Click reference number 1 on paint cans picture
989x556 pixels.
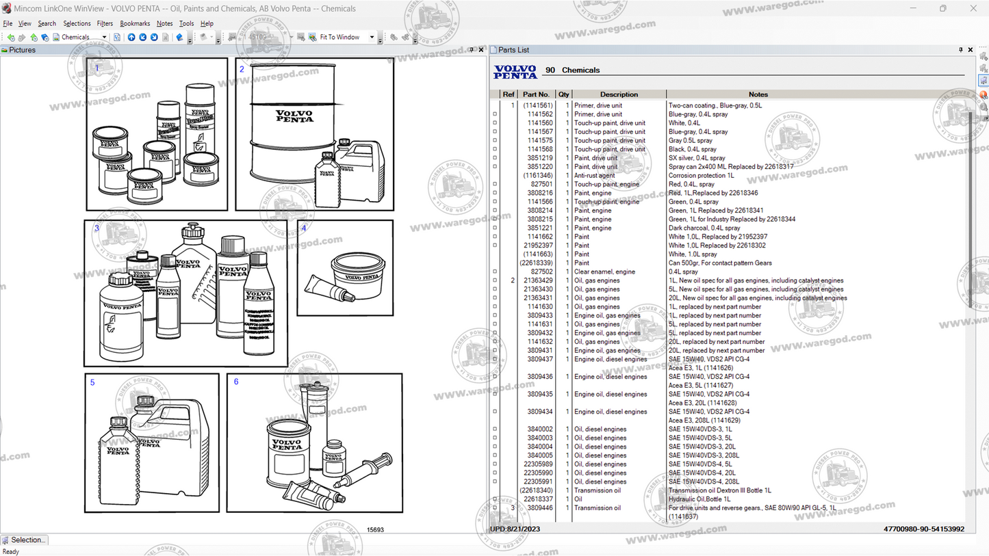point(97,68)
